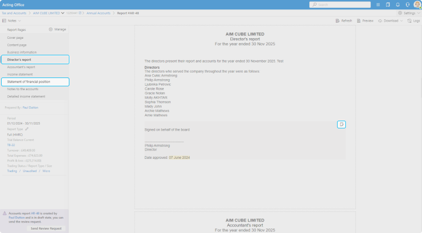Viewport: 422px width, 233px height.
Task: Open the notifications bell
Action: pyautogui.click(x=398, y=4)
